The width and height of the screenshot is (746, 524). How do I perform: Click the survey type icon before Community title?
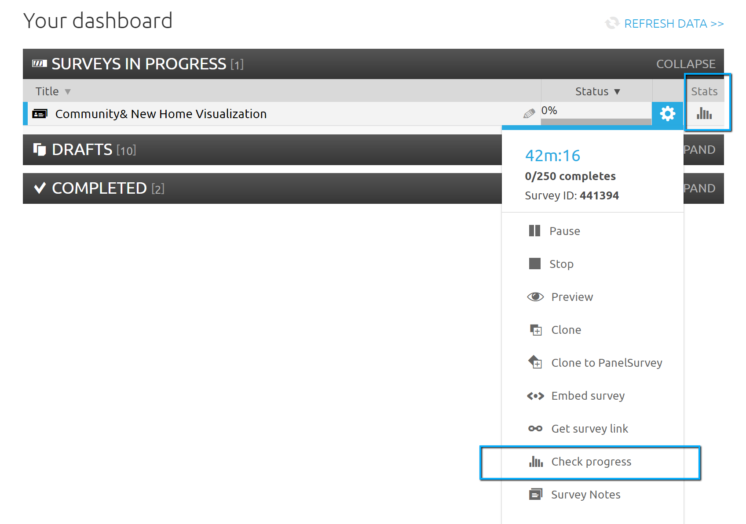[40, 114]
